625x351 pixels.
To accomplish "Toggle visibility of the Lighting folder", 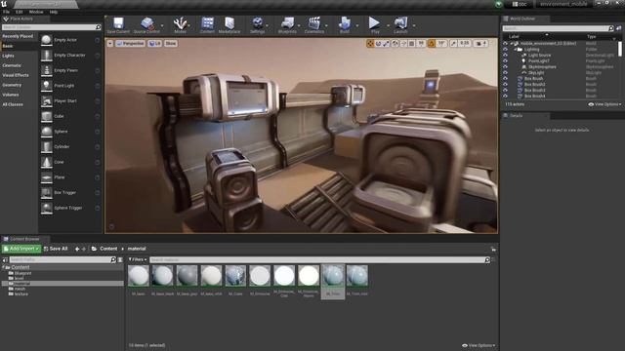I will click(x=505, y=50).
